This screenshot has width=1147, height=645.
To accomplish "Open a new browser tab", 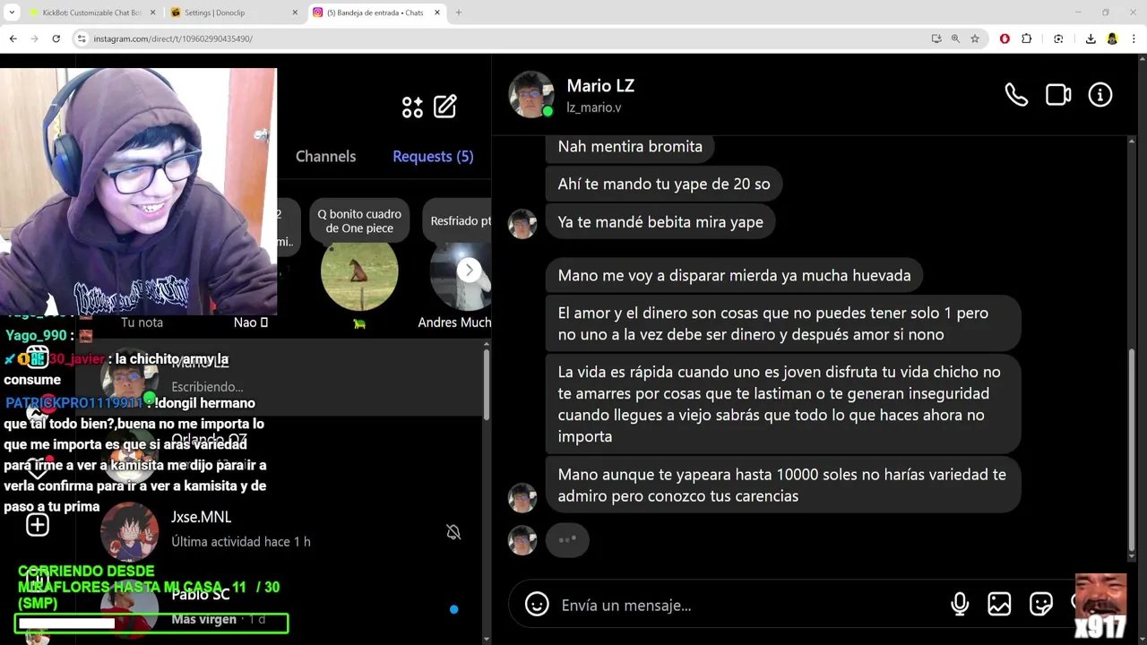I will click(458, 13).
